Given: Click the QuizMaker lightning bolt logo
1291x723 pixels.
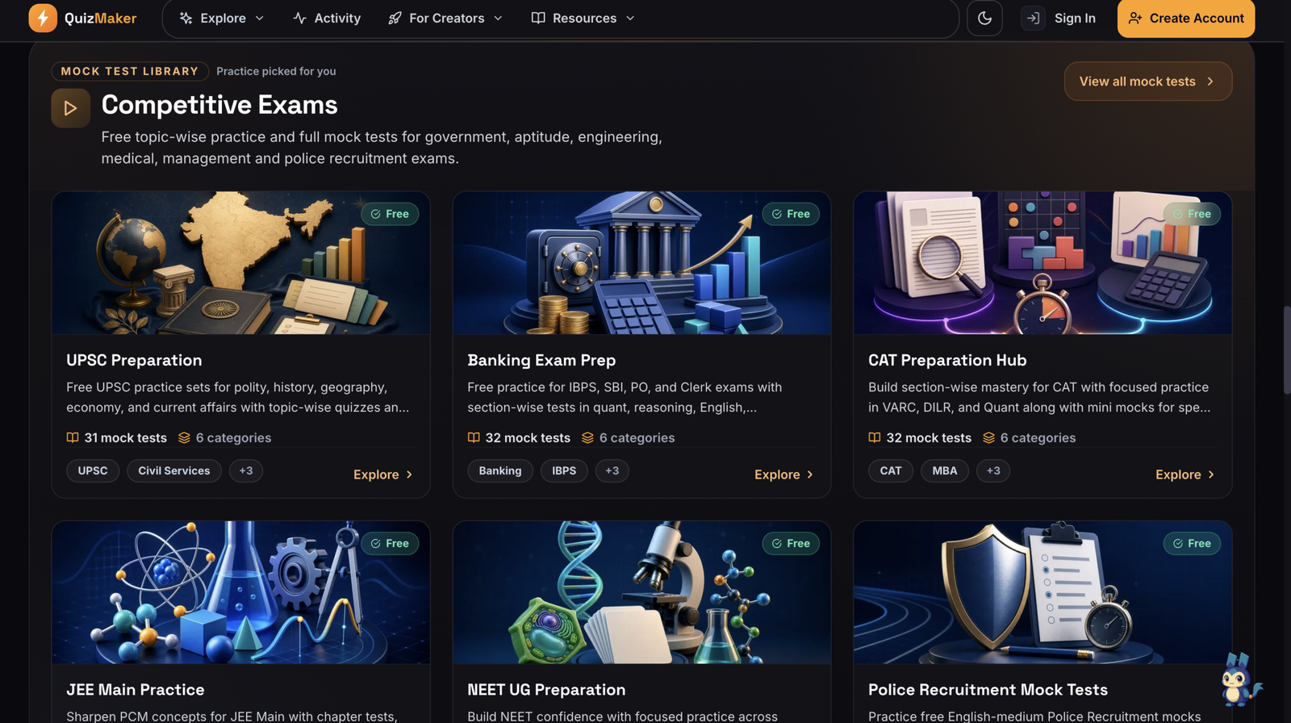Looking at the screenshot, I should [43, 18].
